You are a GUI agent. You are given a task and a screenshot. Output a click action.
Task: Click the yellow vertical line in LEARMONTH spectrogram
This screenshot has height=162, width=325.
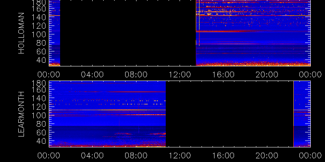coord(293,114)
